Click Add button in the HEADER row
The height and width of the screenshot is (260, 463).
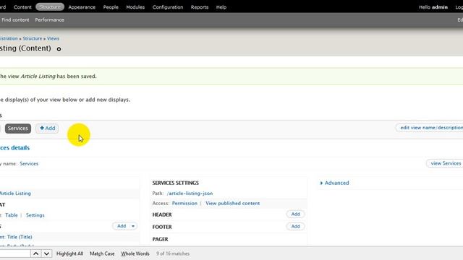pos(295,214)
